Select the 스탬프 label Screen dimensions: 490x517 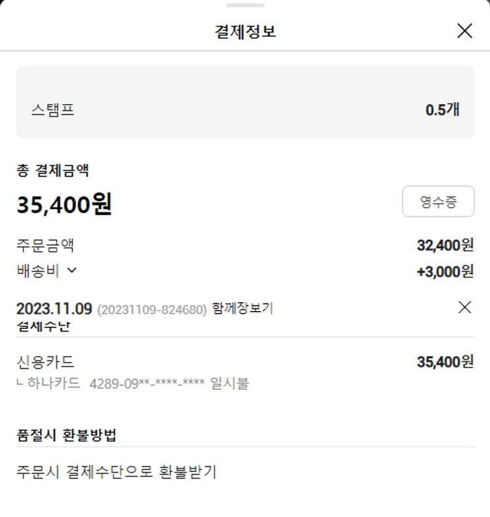pyautogui.click(x=53, y=110)
